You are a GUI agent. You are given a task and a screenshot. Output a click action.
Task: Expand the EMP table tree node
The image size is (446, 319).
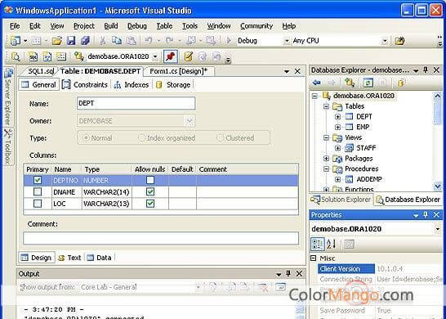337,127
